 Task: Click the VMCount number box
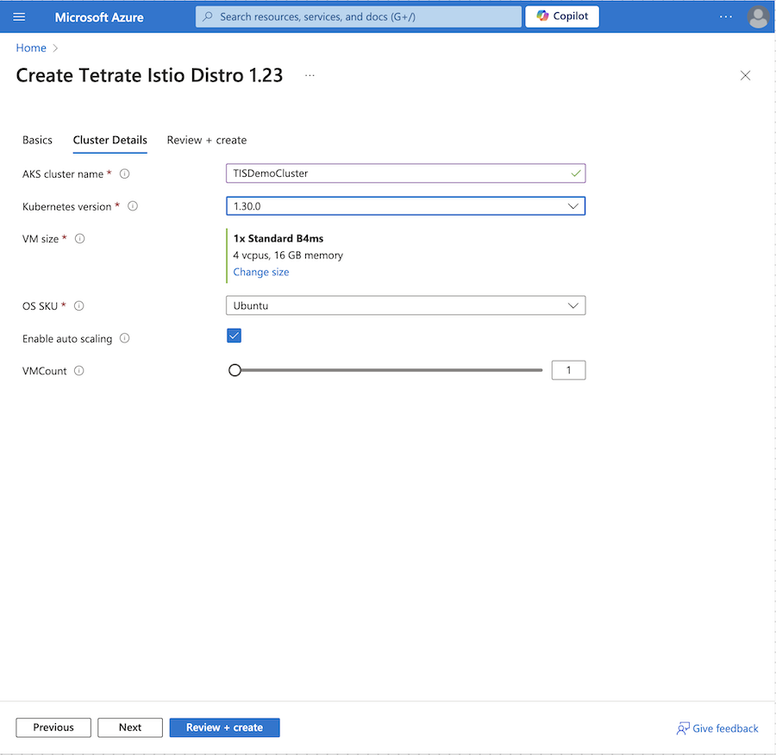[568, 370]
